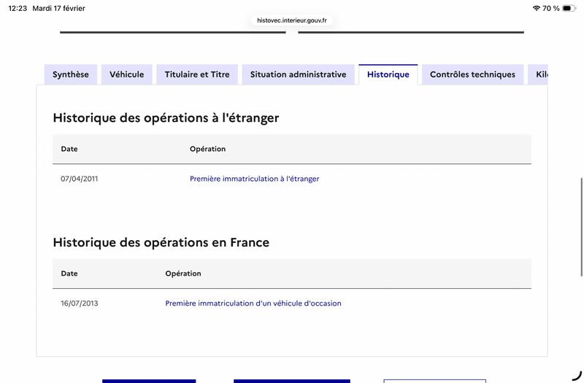
Task: Open the Situation administrative tab
Action: (x=298, y=74)
